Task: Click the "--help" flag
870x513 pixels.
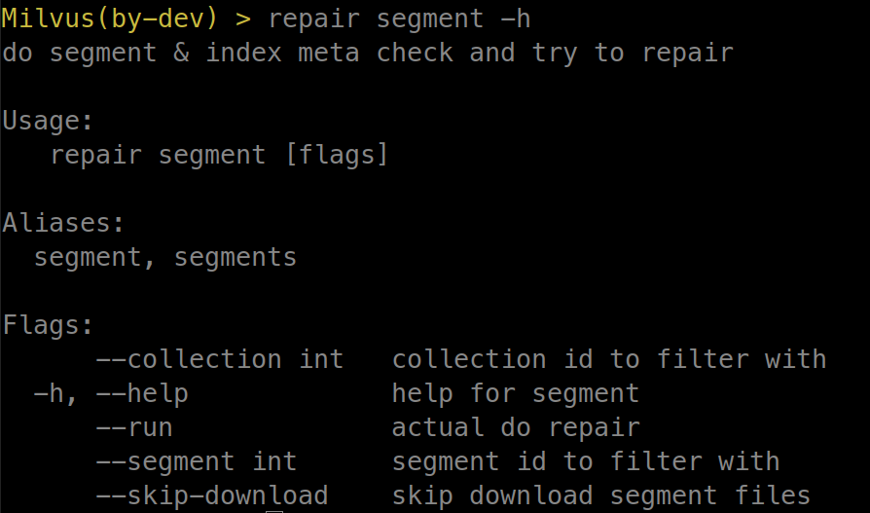Action: (142, 393)
